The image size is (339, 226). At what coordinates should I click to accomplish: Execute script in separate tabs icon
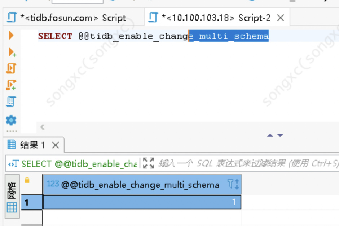[x=11, y=85]
